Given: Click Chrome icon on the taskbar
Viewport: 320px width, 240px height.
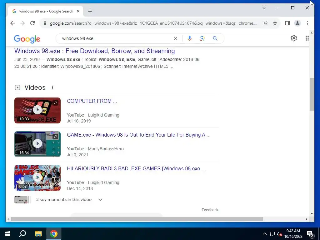Looking at the screenshot, I should pyautogui.click(x=54, y=234).
